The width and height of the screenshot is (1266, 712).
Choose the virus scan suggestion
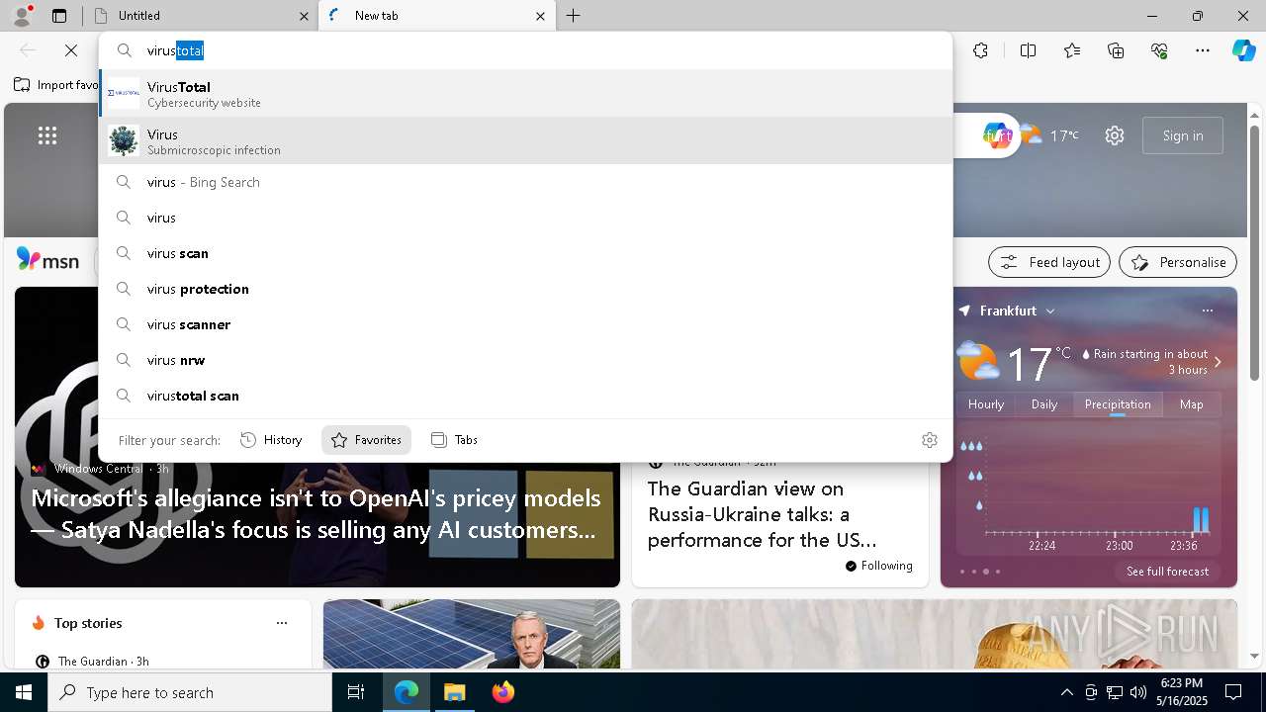[526, 253]
